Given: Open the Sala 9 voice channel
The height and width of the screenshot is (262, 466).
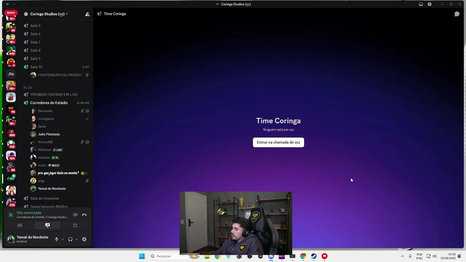Looking at the screenshot, I should 56,59.
